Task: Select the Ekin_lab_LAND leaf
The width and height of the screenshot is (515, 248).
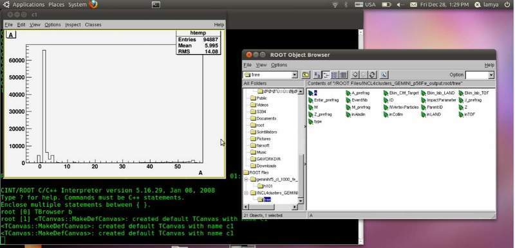Action: coord(438,93)
